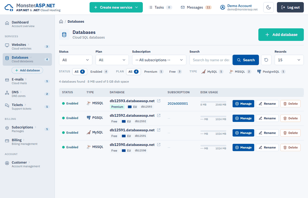Expand the Customer sidebar chevron
The width and height of the screenshot is (308, 198).
[x=29, y=162]
